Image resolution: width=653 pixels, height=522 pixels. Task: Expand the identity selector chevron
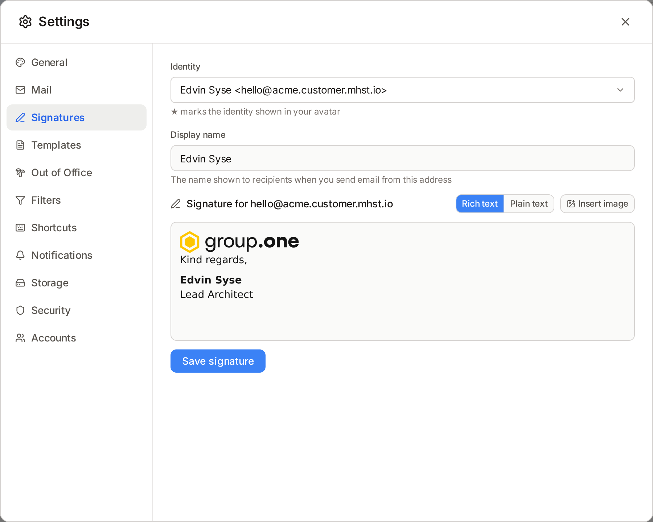(x=620, y=90)
